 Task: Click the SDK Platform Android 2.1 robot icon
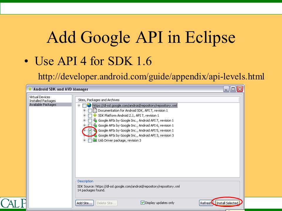[x=95, y=115]
